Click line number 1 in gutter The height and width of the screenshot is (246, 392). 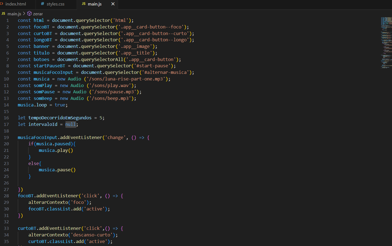(8, 21)
